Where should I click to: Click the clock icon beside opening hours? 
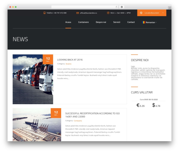click(x=108, y=13)
